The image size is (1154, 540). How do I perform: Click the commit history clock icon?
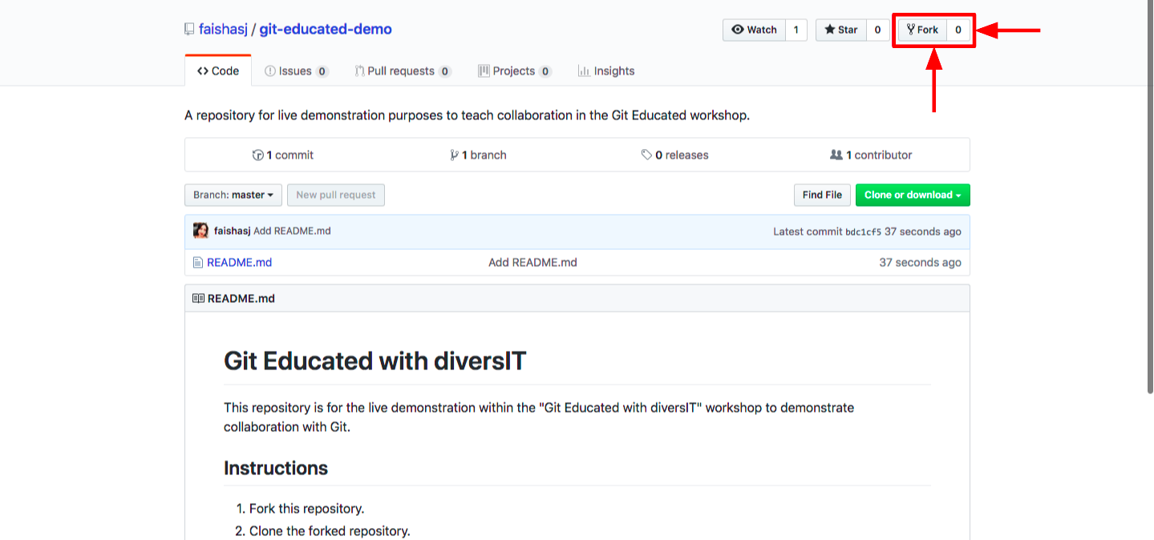pos(257,155)
